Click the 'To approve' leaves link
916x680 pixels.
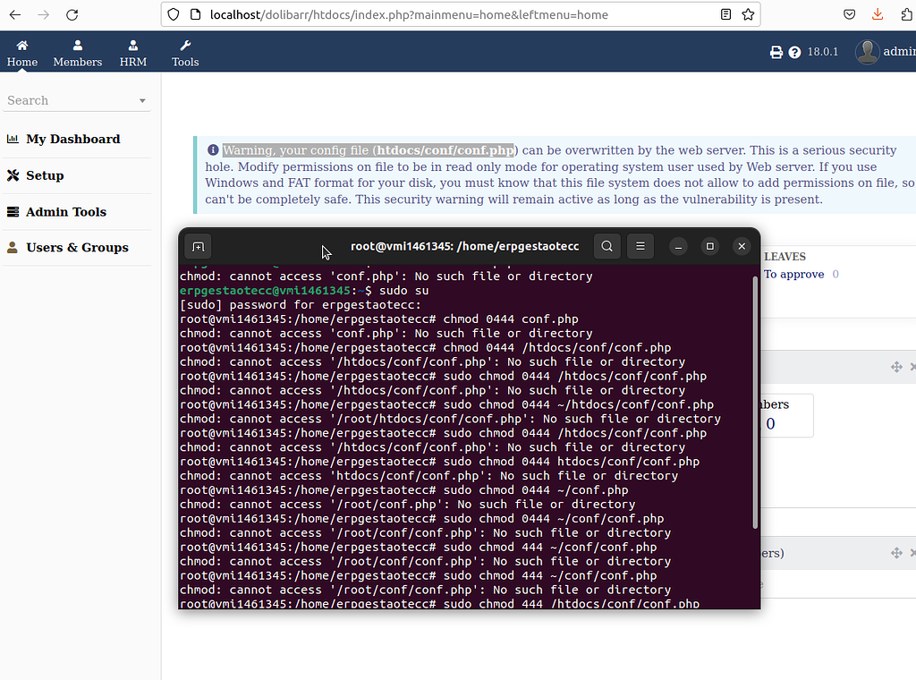[794, 274]
